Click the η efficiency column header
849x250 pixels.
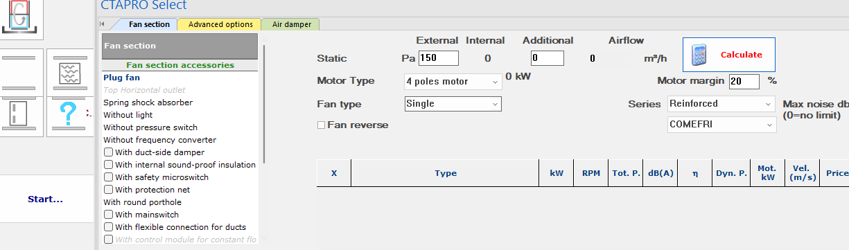click(695, 173)
